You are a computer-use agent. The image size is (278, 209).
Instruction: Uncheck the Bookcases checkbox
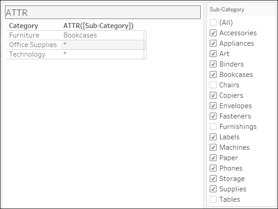tap(213, 75)
